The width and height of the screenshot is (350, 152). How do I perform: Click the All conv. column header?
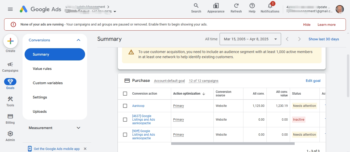(x=259, y=94)
